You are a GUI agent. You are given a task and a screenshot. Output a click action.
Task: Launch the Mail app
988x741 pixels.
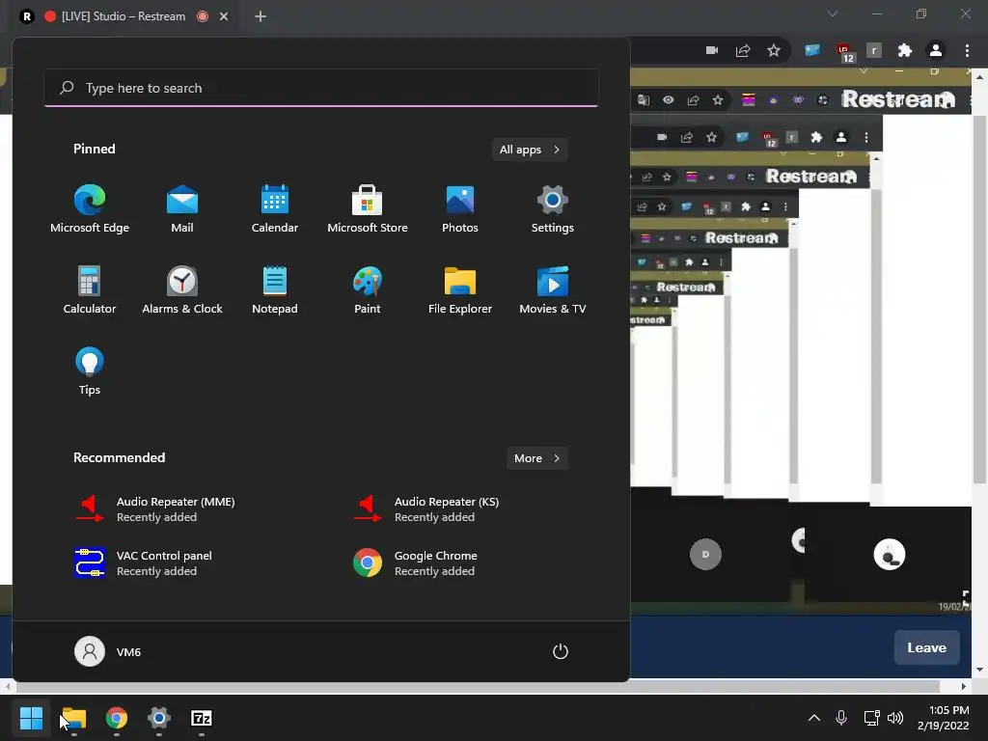182,209
